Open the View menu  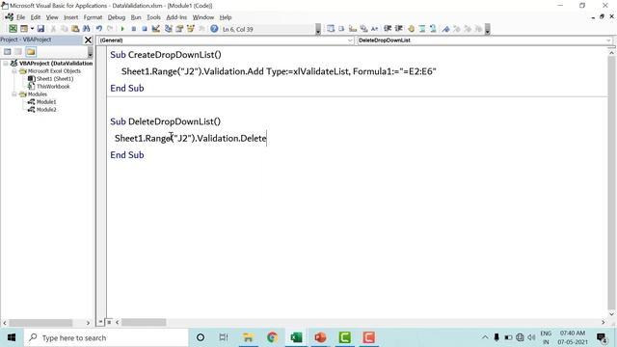click(52, 17)
